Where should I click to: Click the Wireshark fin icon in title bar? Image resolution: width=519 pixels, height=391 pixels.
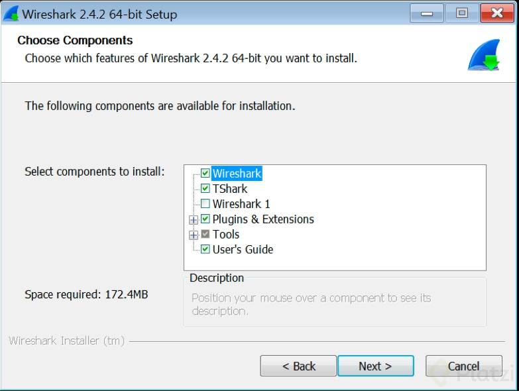click(11, 13)
